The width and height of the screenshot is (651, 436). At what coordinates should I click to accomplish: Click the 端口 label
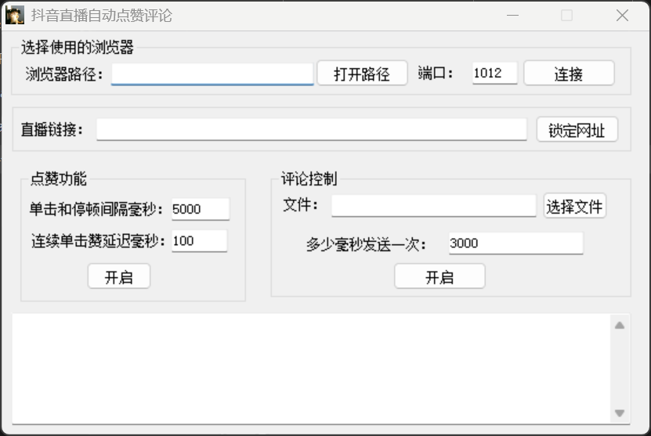click(436, 73)
